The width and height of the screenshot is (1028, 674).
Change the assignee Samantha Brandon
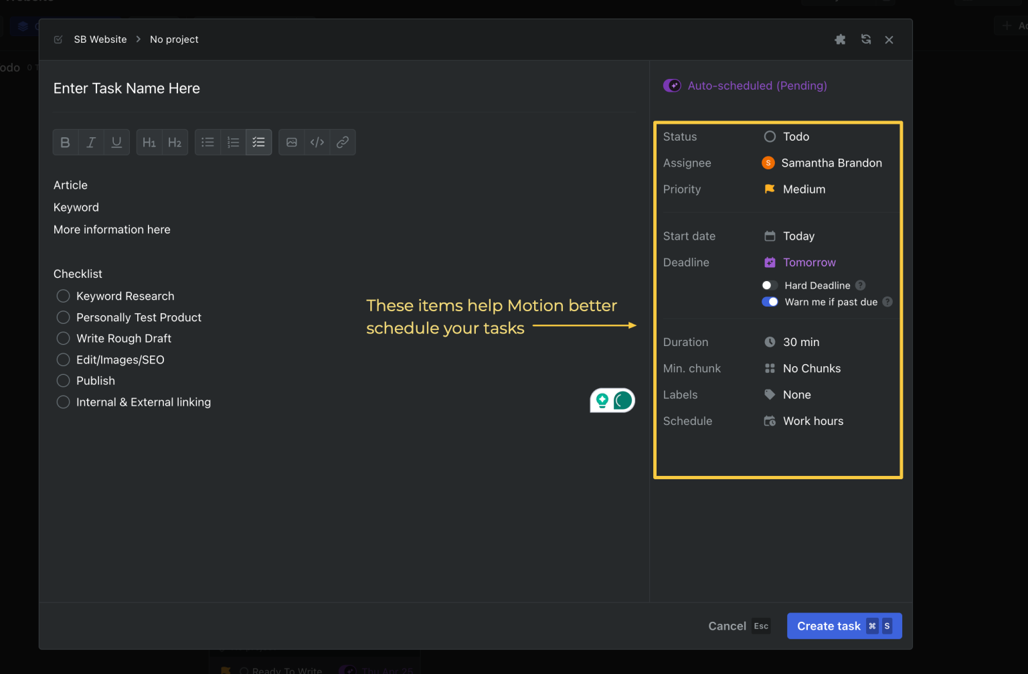click(831, 163)
